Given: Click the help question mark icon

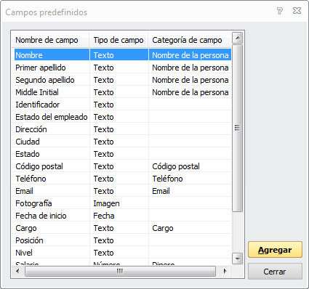Looking at the screenshot, I should point(280,11).
